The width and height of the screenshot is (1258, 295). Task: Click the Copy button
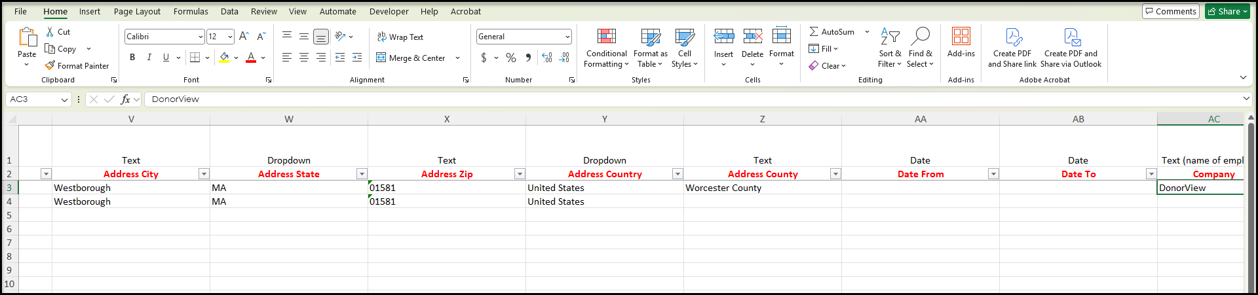tap(61, 48)
